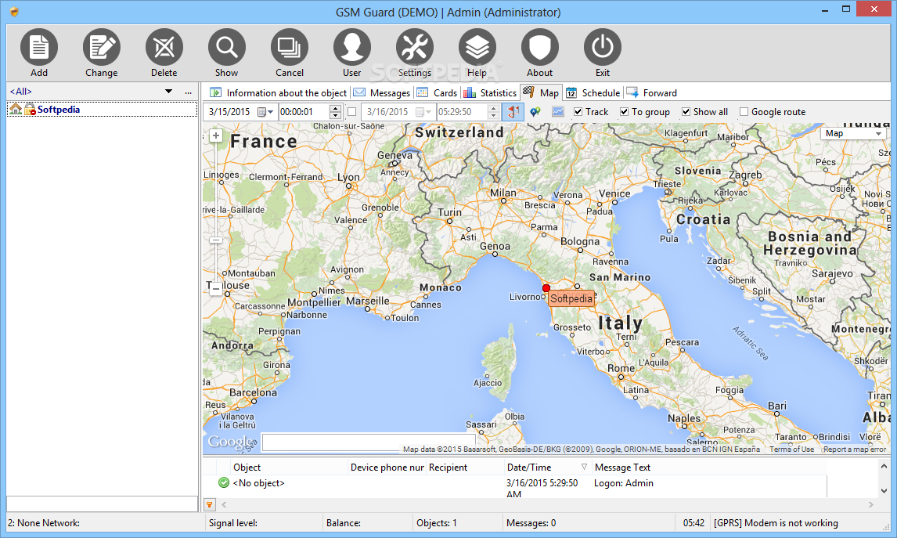Switch to the Schedule tab
Screen dimensions: 897x538
[593, 92]
